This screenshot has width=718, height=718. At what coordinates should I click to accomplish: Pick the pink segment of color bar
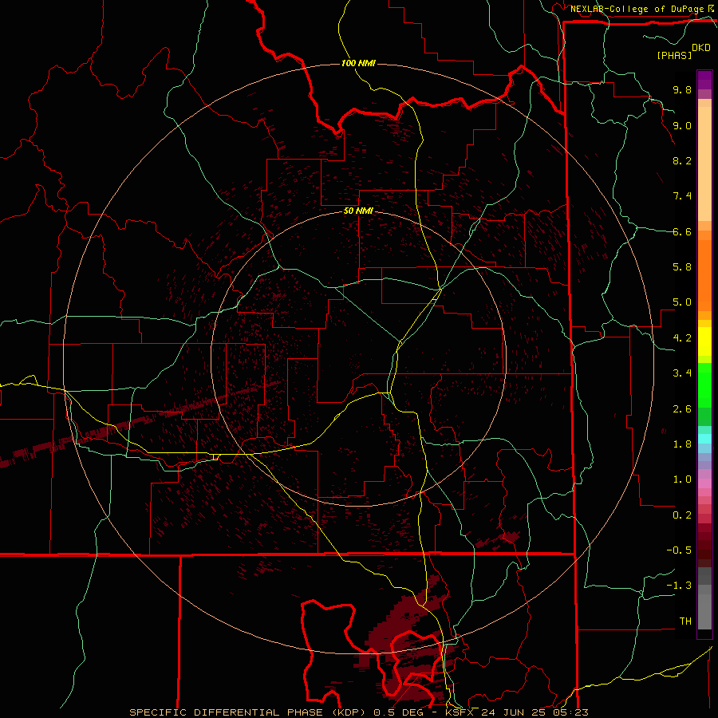(704, 483)
